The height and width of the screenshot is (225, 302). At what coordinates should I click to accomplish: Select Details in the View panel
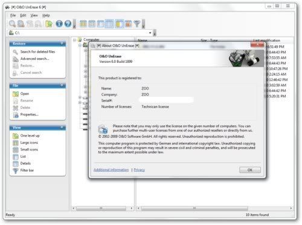click(x=25, y=163)
